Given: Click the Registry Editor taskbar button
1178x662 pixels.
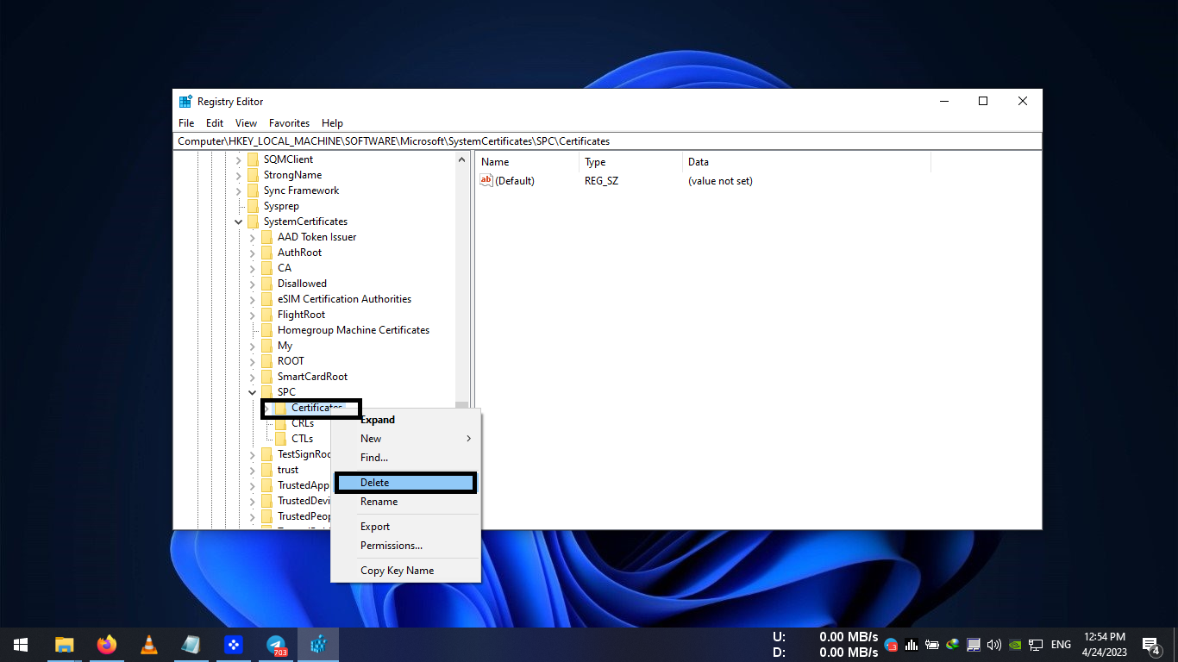Looking at the screenshot, I should (x=318, y=644).
